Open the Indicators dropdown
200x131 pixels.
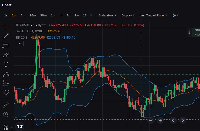tap(108, 15)
